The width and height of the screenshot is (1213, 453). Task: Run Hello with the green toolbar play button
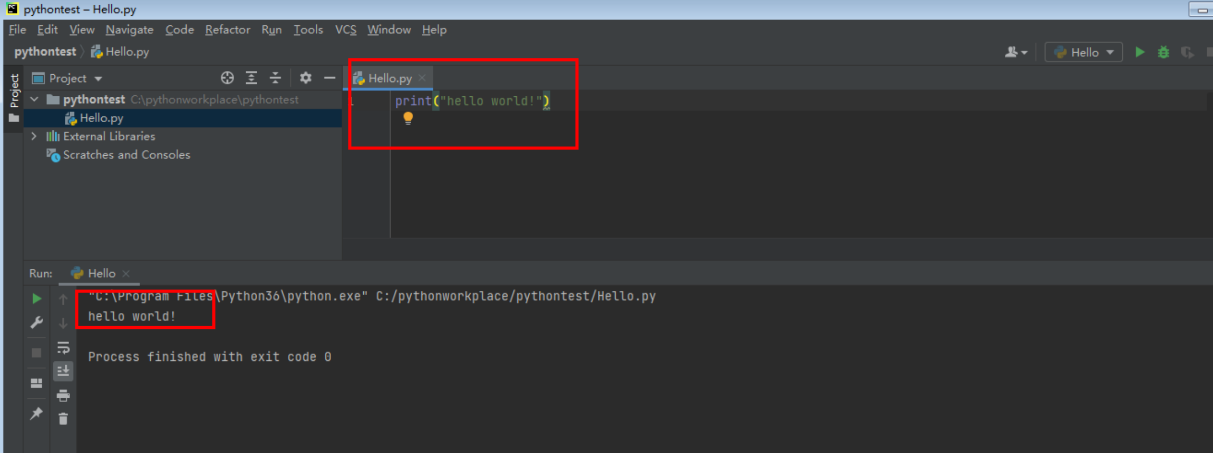pos(1140,52)
